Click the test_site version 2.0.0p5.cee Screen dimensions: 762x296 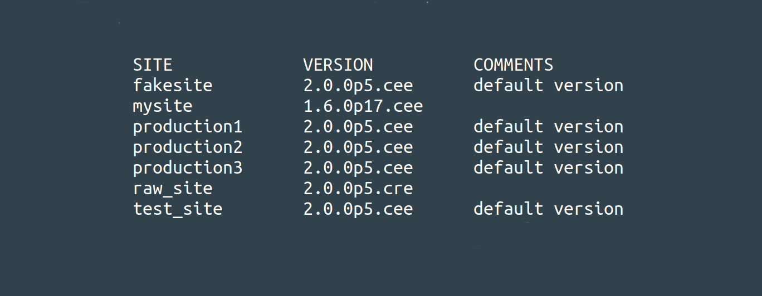pyautogui.click(x=358, y=210)
